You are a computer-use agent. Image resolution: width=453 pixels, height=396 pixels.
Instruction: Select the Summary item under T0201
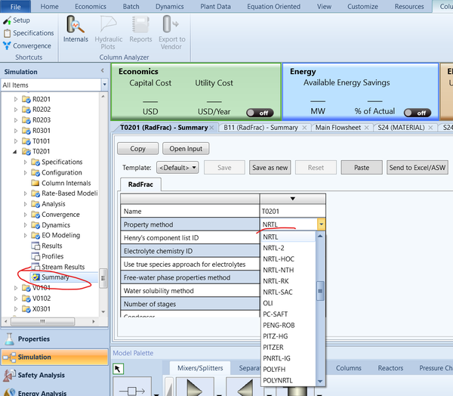coord(55,277)
